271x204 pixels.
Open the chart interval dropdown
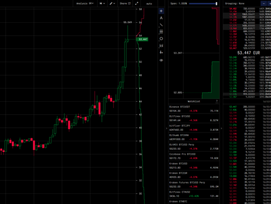[102, 3]
